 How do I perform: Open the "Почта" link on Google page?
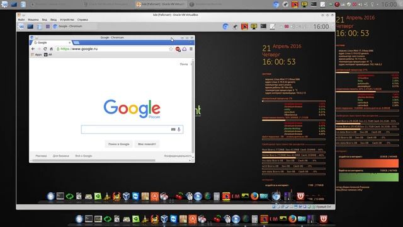click(x=183, y=64)
